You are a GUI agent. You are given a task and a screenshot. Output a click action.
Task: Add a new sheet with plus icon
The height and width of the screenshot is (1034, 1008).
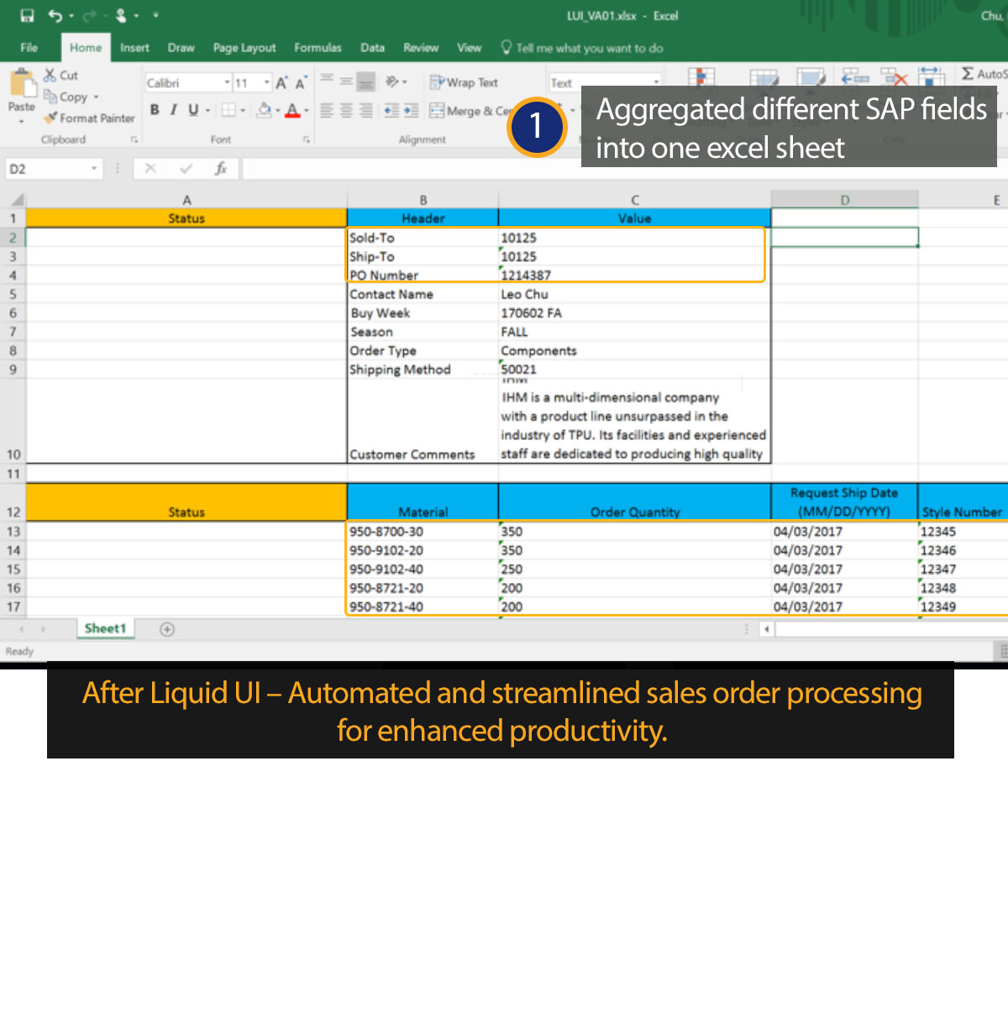167,629
